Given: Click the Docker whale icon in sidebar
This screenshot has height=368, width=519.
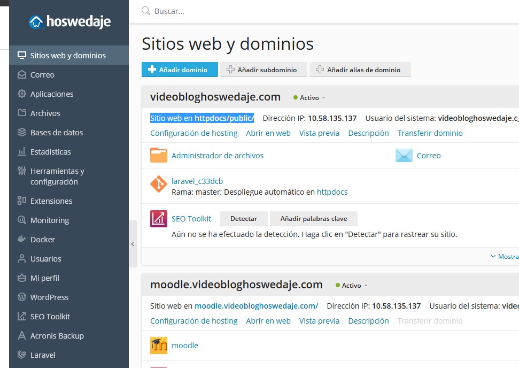Looking at the screenshot, I should pos(22,239).
